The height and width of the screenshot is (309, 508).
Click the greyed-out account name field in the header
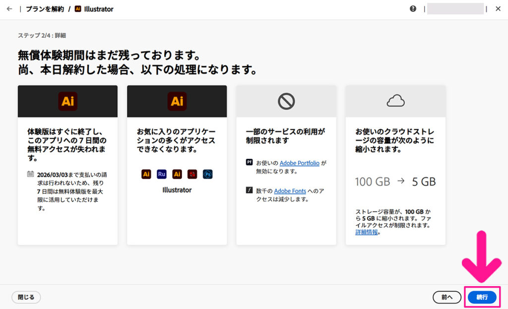point(455,9)
